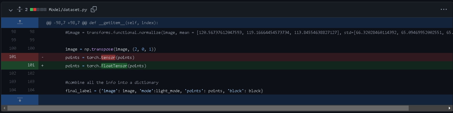Expand hidden lines above line 98
This screenshot has height=113, width=453.
20,22
